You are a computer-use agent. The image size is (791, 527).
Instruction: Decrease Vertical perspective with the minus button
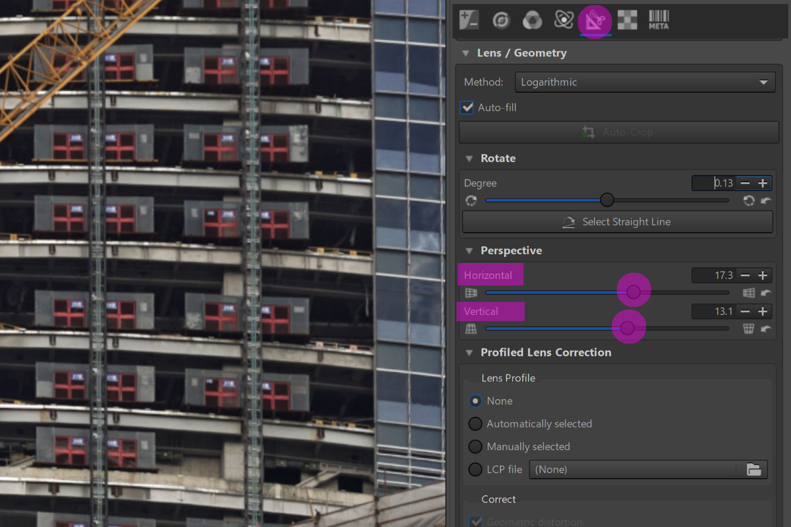tap(745, 311)
